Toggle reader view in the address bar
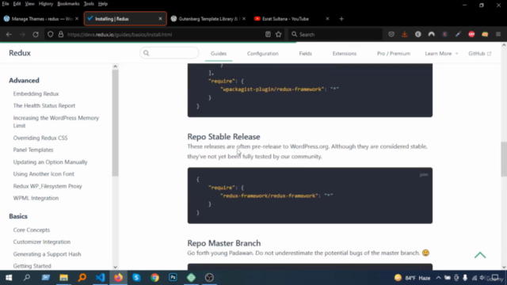The width and height of the screenshot is (507, 285). coord(268,34)
